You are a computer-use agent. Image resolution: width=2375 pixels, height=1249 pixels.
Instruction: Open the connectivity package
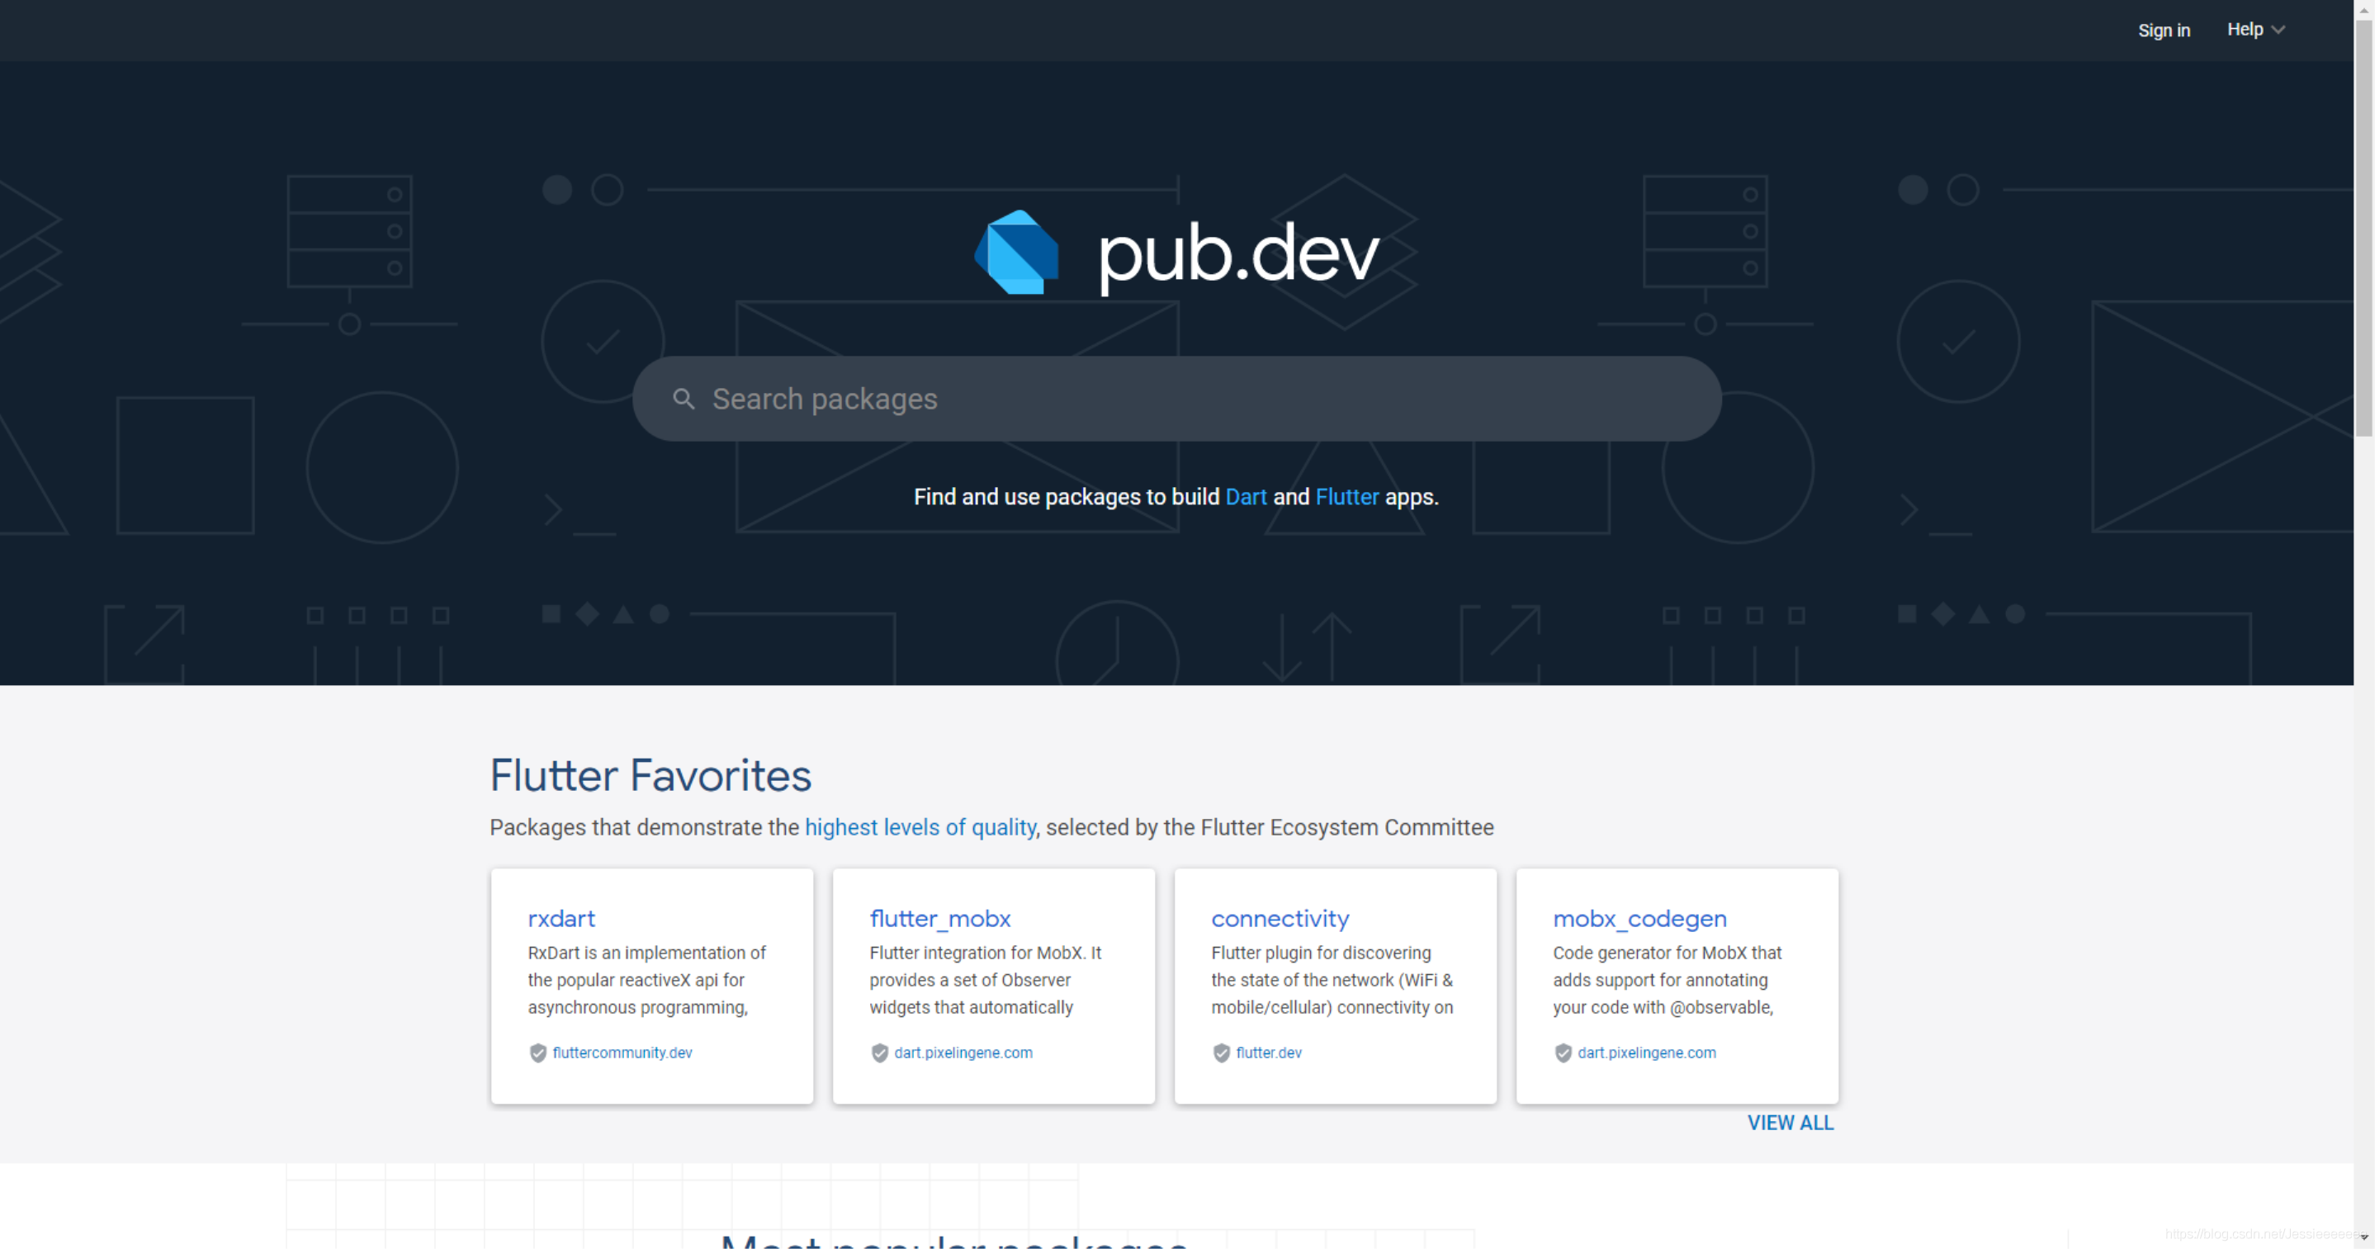point(1280,918)
